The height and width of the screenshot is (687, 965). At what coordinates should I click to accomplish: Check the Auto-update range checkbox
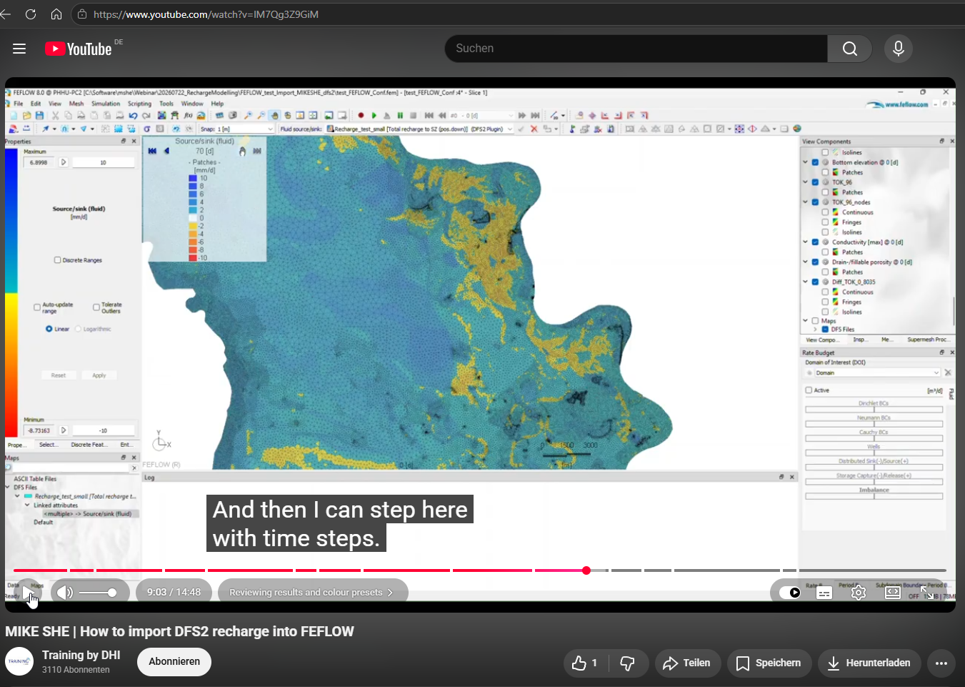click(x=37, y=307)
